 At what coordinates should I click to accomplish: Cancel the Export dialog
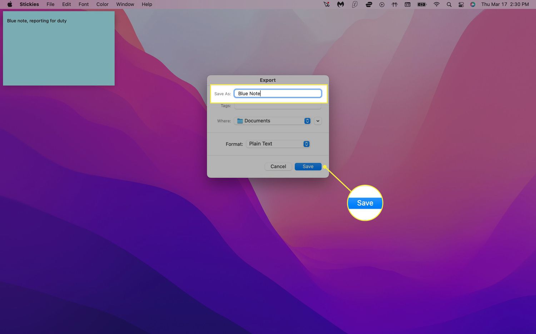click(x=278, y=166)
